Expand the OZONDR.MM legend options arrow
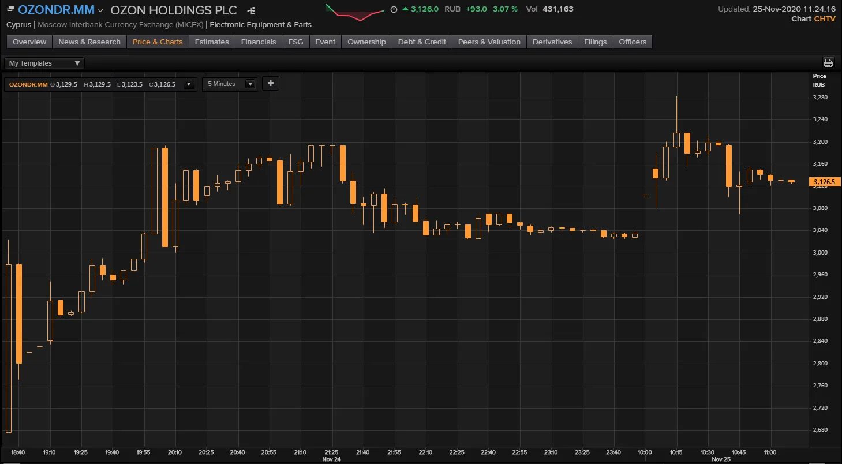The width and height of the screenshot is (842, 464). pos(188,84)
